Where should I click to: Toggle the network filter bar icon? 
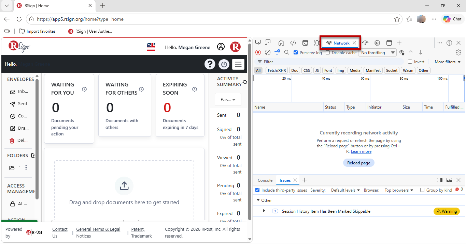pyautogui.click(x=277, y=52)
